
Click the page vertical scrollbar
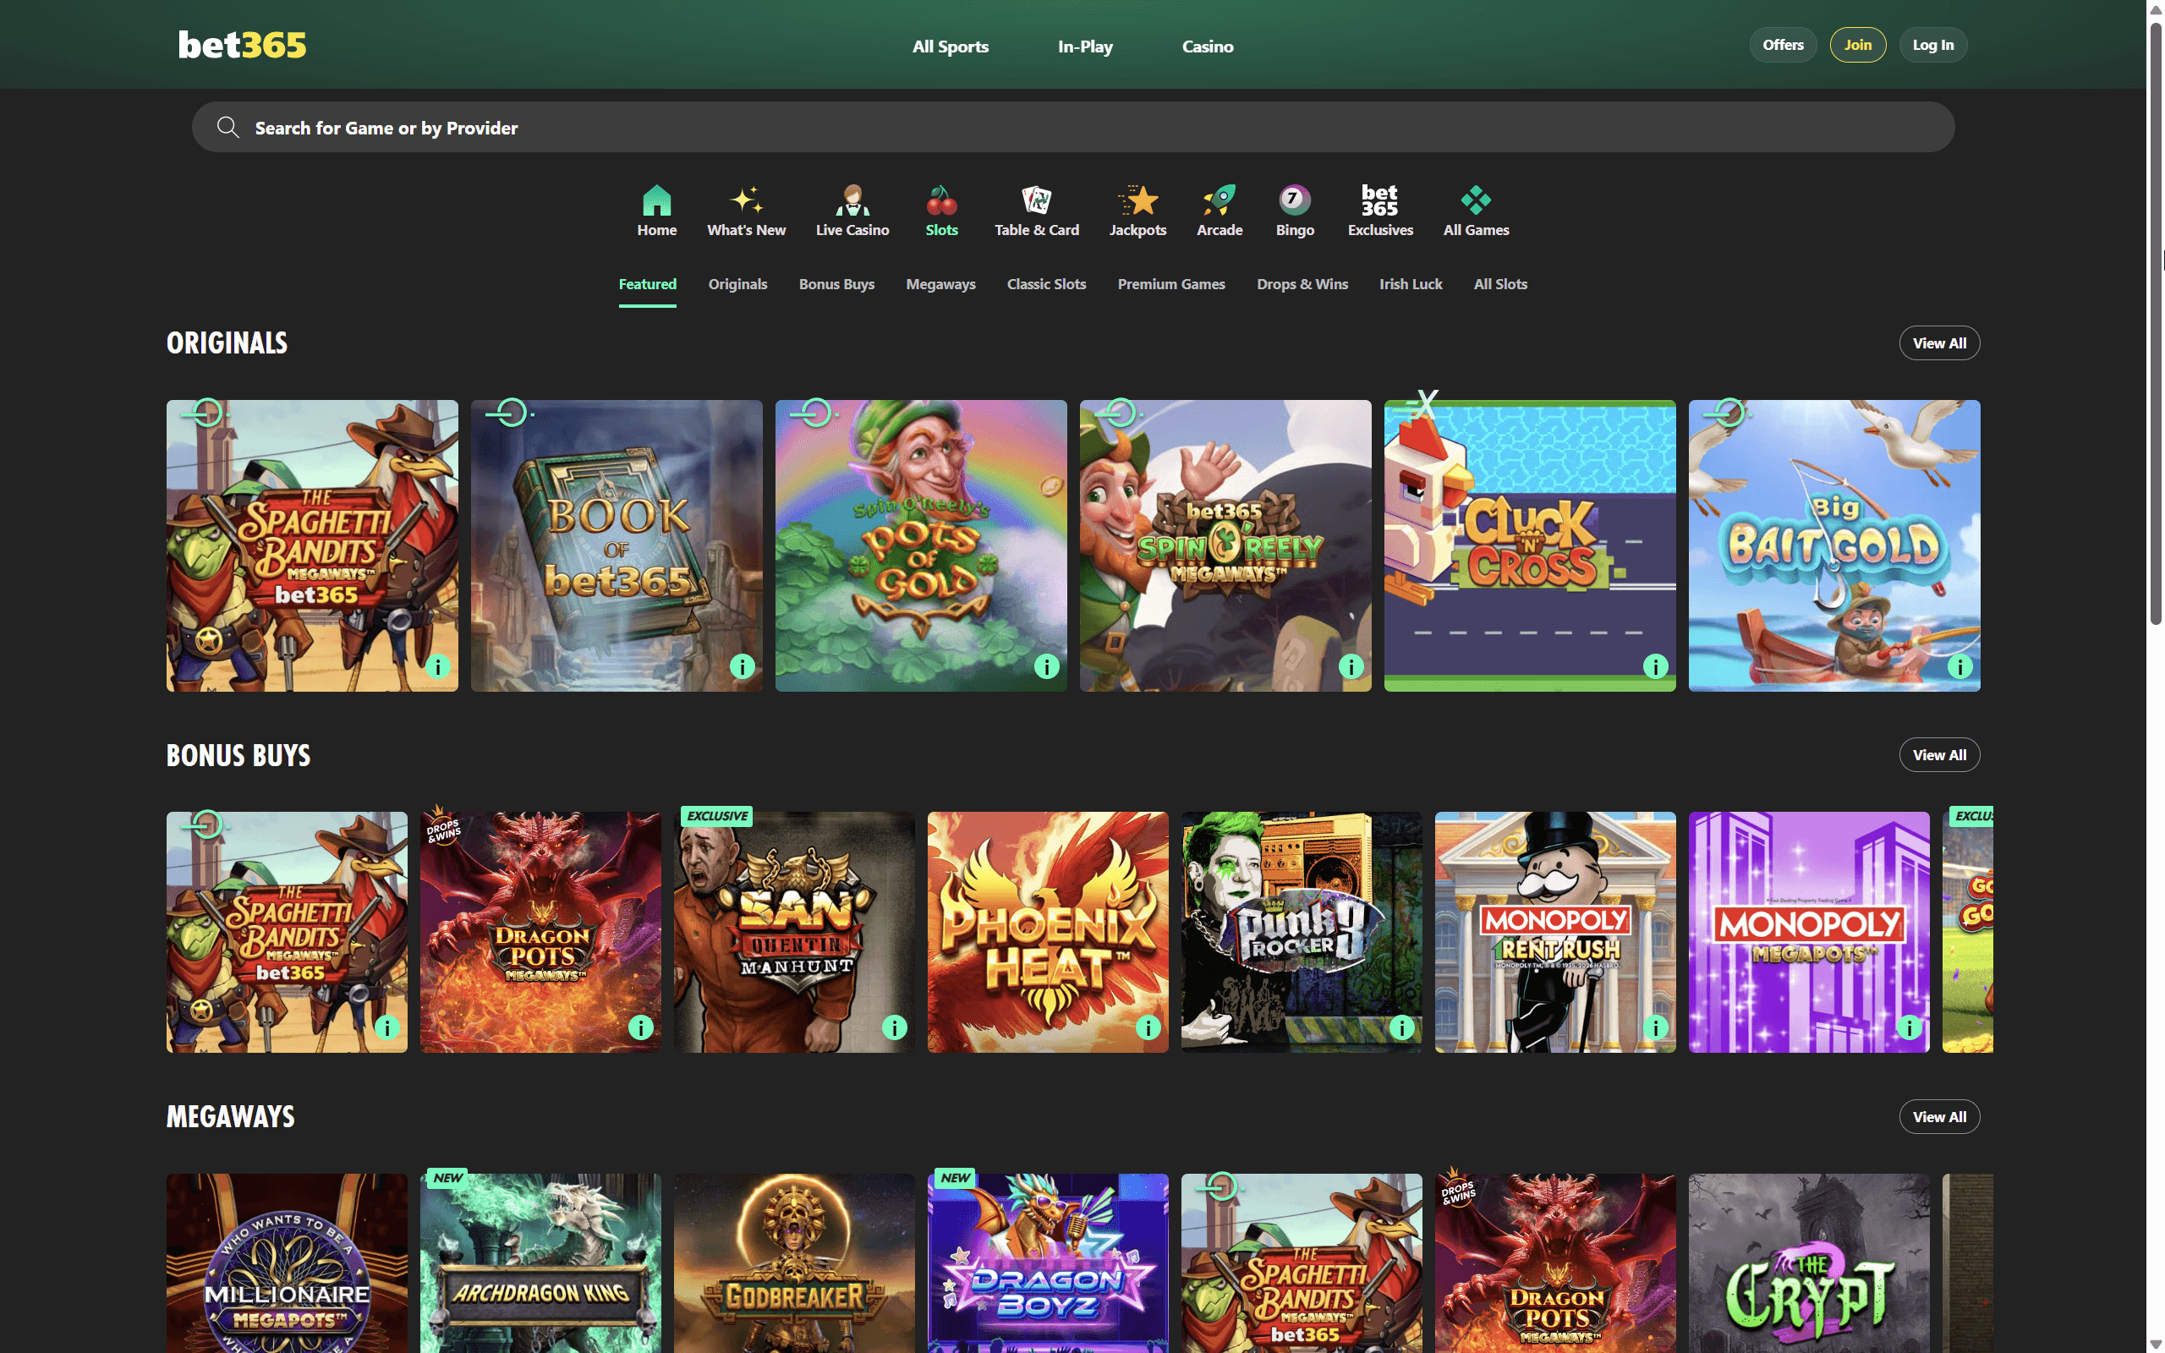[2156, 322]
